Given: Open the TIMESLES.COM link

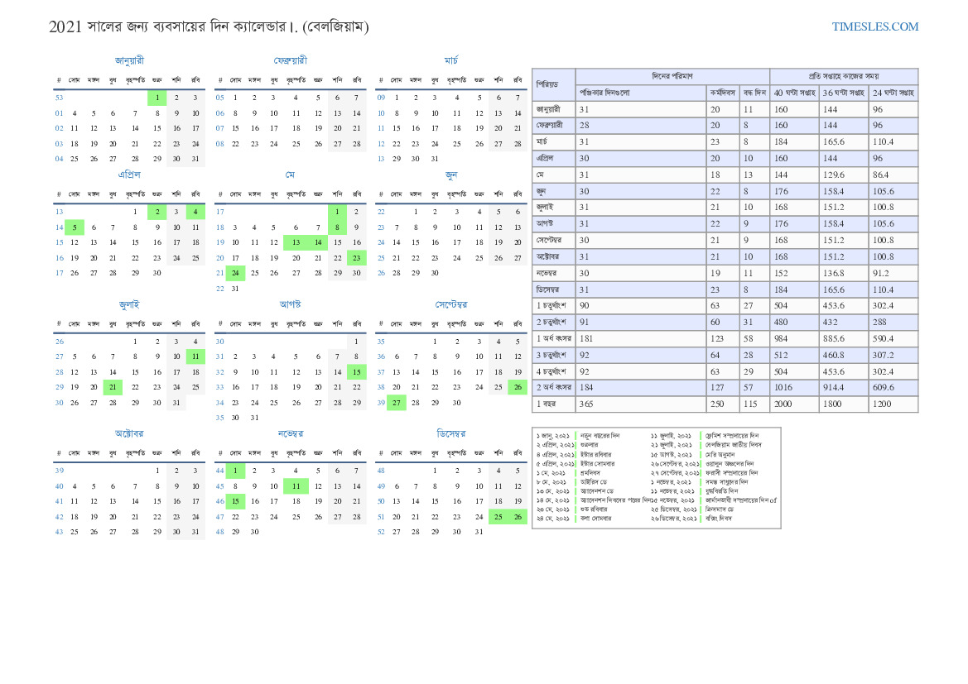Looking at the screenshot, I should [x=874, y=26].
